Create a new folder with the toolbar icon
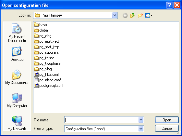182x136 pixels. pos(140,15)
